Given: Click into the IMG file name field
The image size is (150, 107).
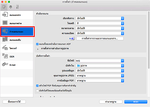Looking at the screenshot, I should [x=98, y=61].
